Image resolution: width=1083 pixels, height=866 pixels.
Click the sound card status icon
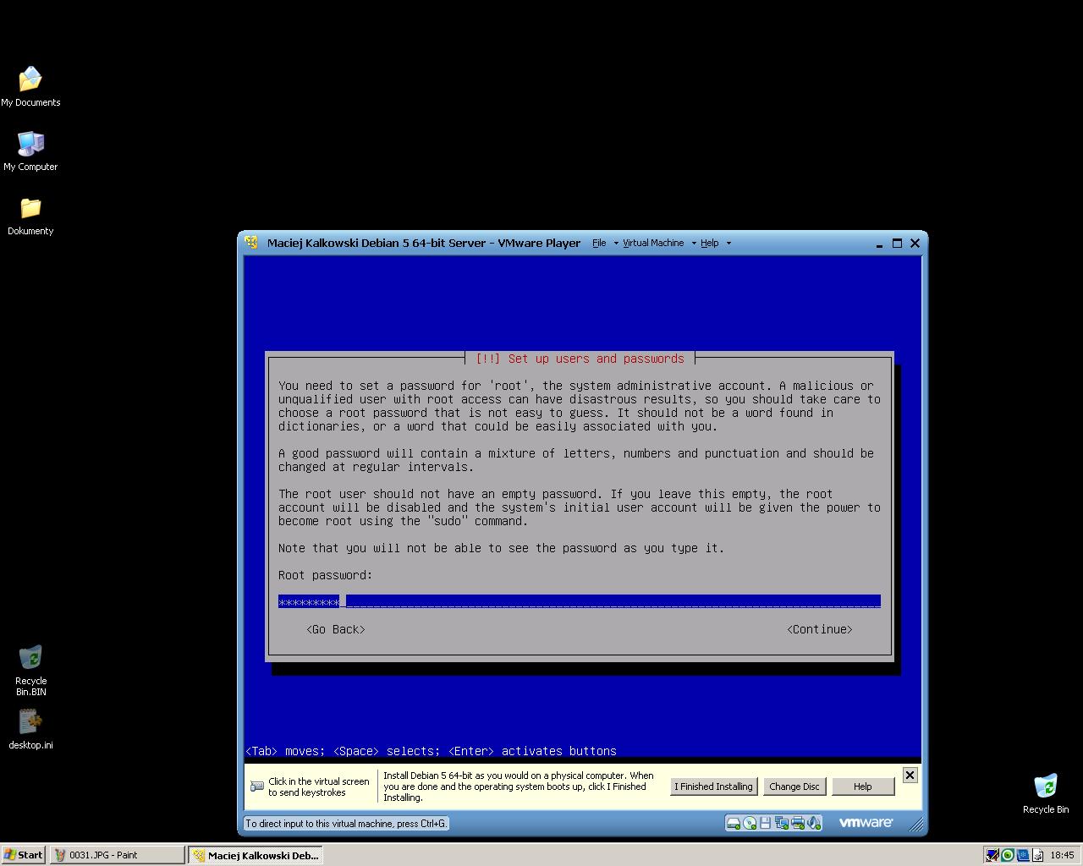coord(814,823)
